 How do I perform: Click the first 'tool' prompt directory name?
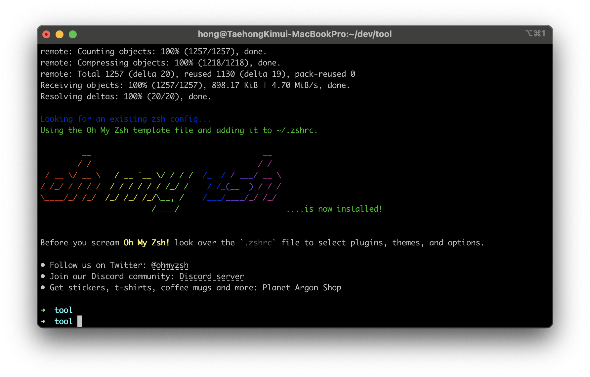[x=63, y=310]
